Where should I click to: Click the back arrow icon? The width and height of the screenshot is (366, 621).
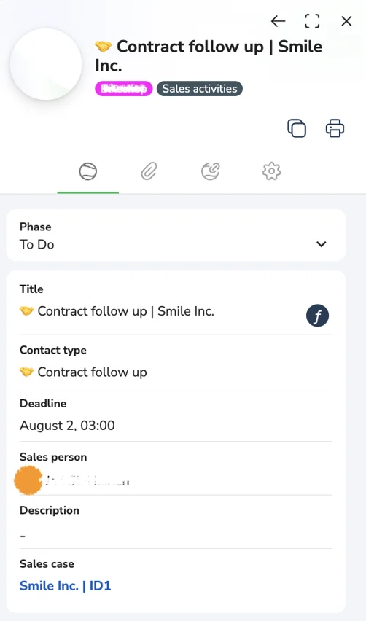[278, 21]
